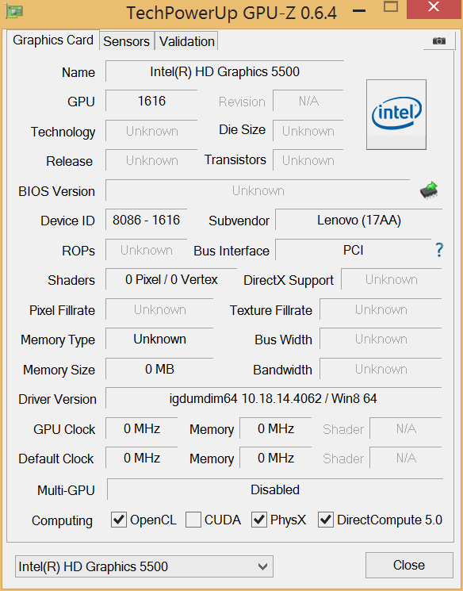This screenshot has height=591, width=463.
Task: Click the camera screenshot icon
Action: click(x=439, y=40)
